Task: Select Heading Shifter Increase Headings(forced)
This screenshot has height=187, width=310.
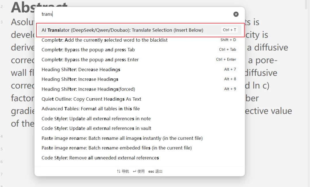Action: (x=88, y=89)
